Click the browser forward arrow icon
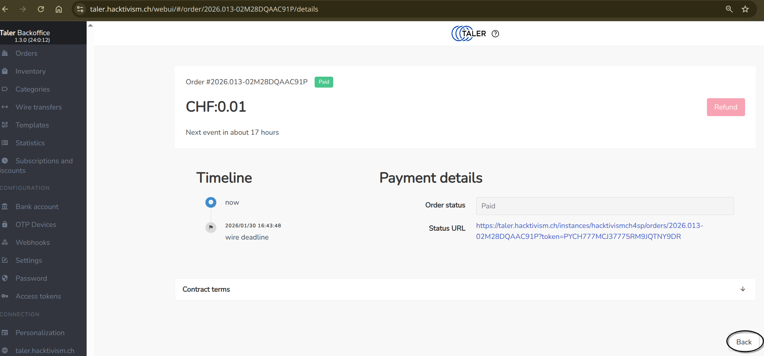The height and width of the screenshot is (356, 764). click(x=23, y=9)
